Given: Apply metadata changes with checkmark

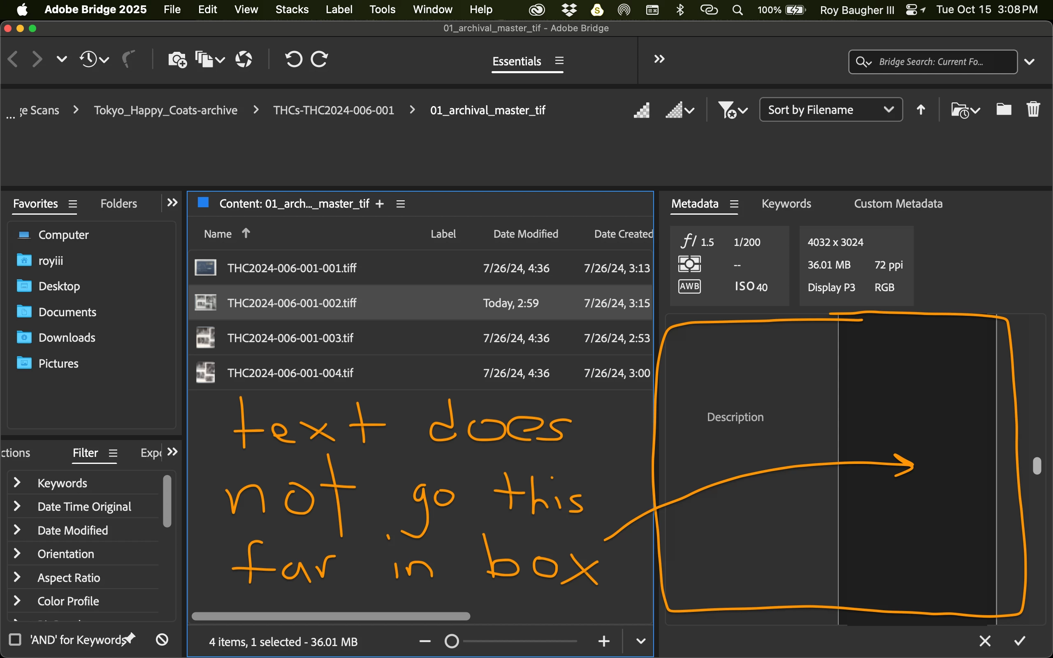Looking at the screenshot, I should [1020, 641].
